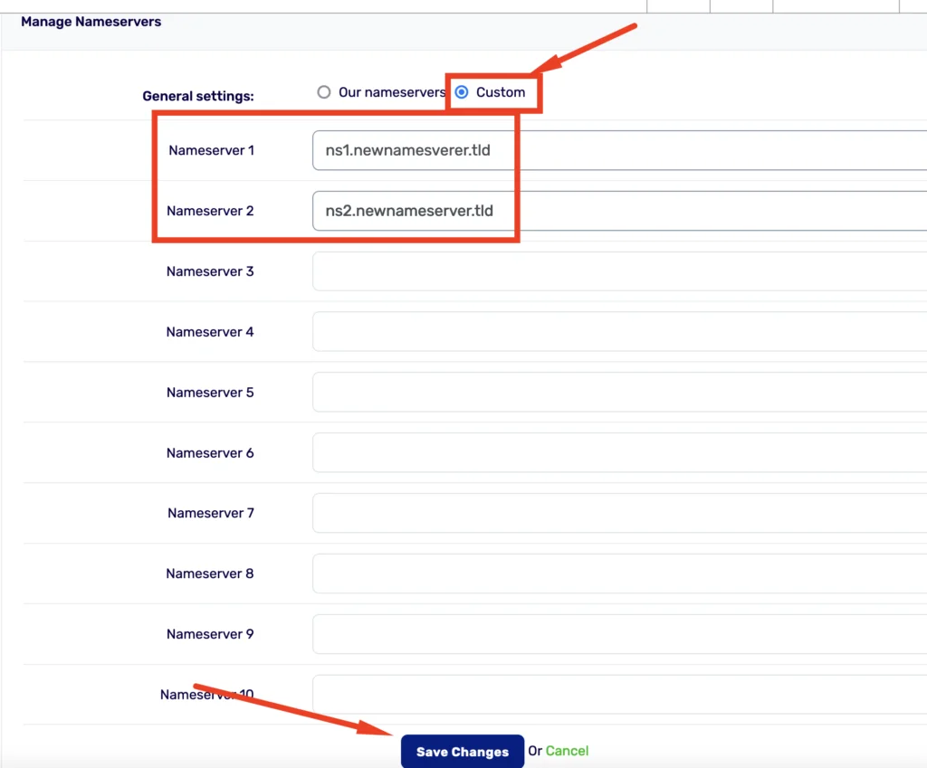Select the Nameserver 7 input box

click(x=619, y=513)
